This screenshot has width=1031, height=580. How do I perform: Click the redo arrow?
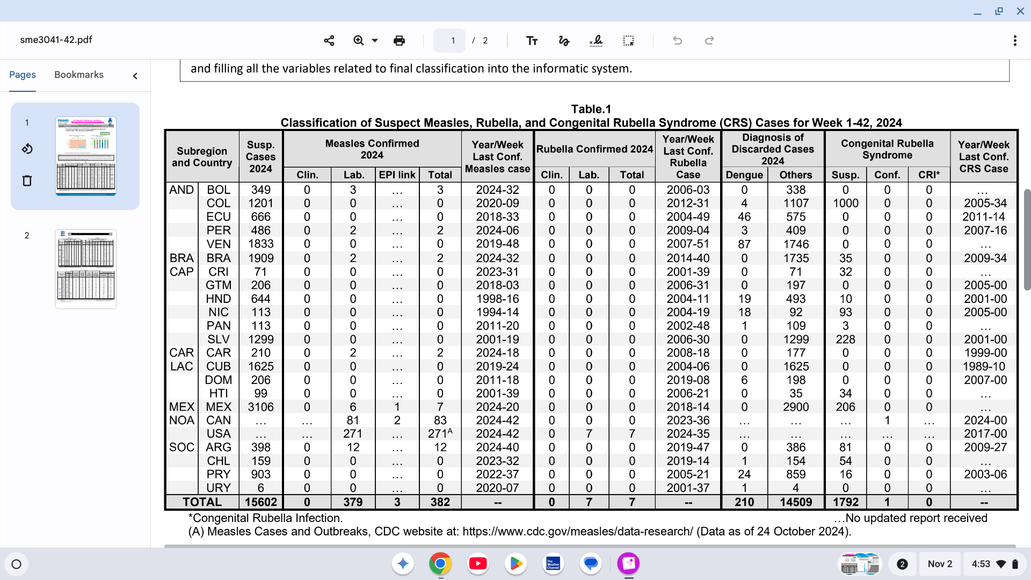pyautogui.click(x=709, y=40)
